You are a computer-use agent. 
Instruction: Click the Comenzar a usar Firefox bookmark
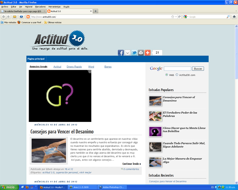click(x=30, y=23)
